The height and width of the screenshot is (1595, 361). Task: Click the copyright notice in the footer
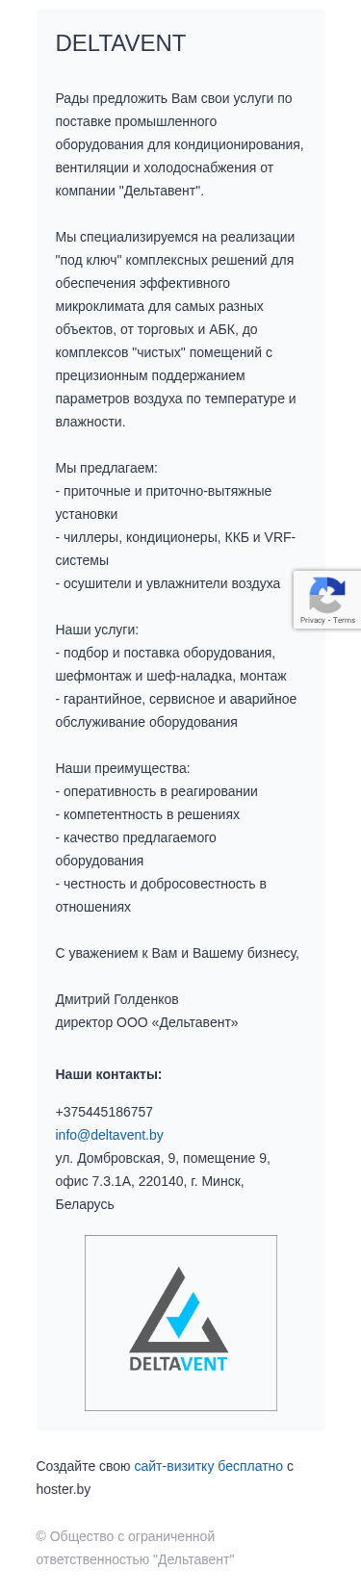136,1548
